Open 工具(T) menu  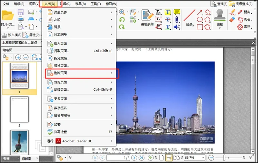(x=95, y=4)
